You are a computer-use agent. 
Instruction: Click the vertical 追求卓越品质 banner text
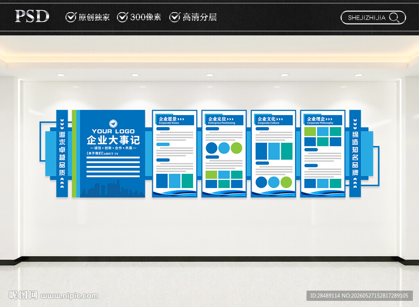click(62, 153)
